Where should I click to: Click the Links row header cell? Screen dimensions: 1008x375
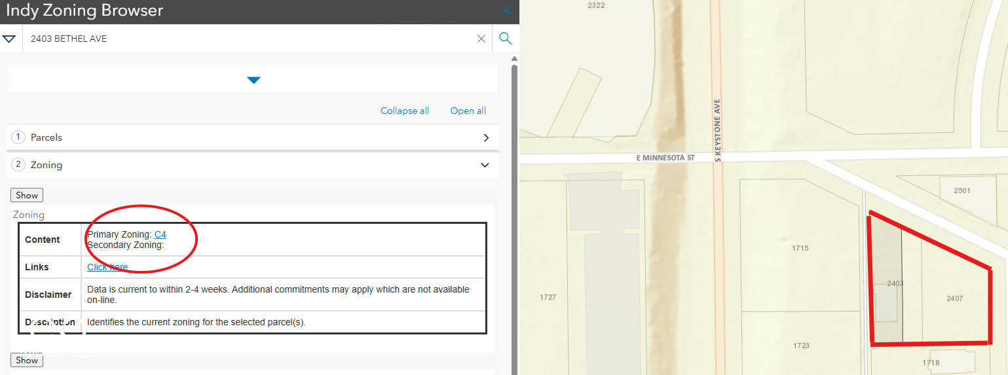click(50, 267)
